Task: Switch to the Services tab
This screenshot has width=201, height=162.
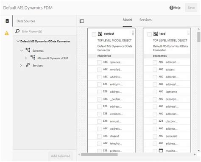Action: 145,20
